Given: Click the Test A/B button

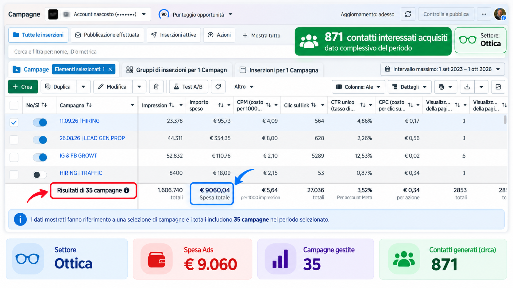Looking at the screenshot, I should (x=188, y=87).
